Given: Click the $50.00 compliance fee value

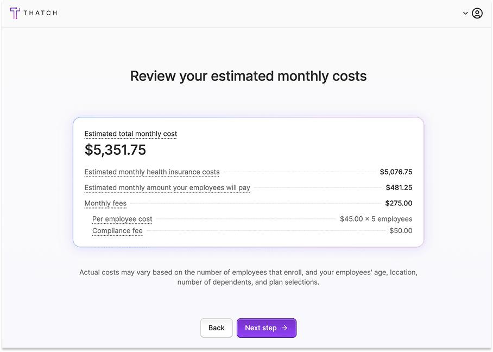Looking at the screenshot, I should pos(401,231).
